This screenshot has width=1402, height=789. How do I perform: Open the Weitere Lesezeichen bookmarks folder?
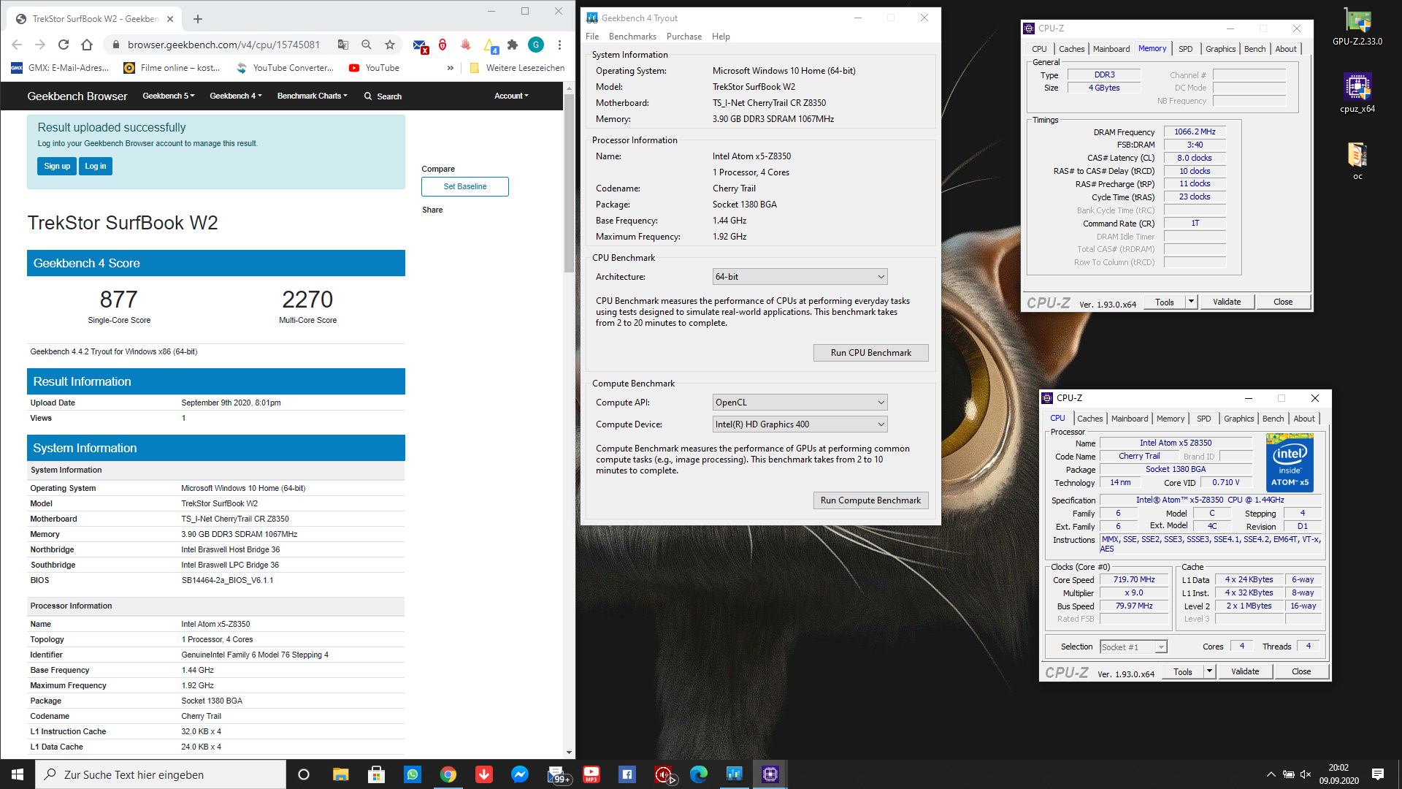pyautogui.click(x=517, y=68)
